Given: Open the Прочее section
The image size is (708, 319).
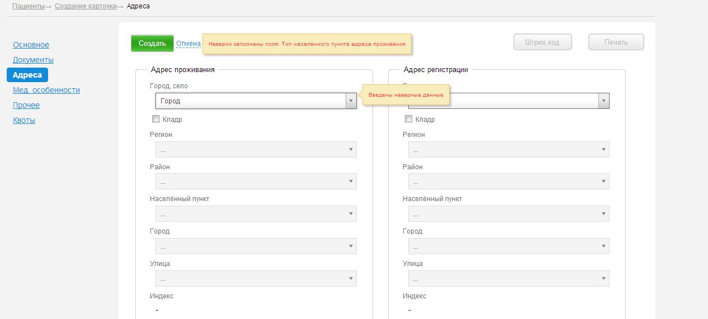Looking at the screenshot, I should click(26, 105).
